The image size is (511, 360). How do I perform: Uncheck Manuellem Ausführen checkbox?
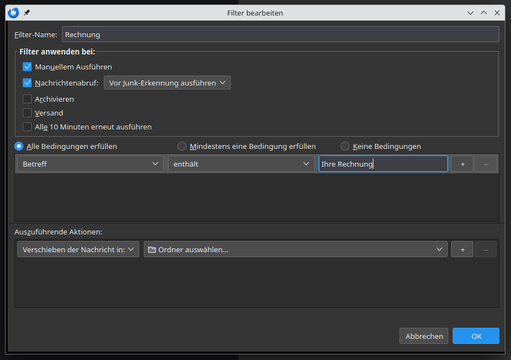point(27,67)
